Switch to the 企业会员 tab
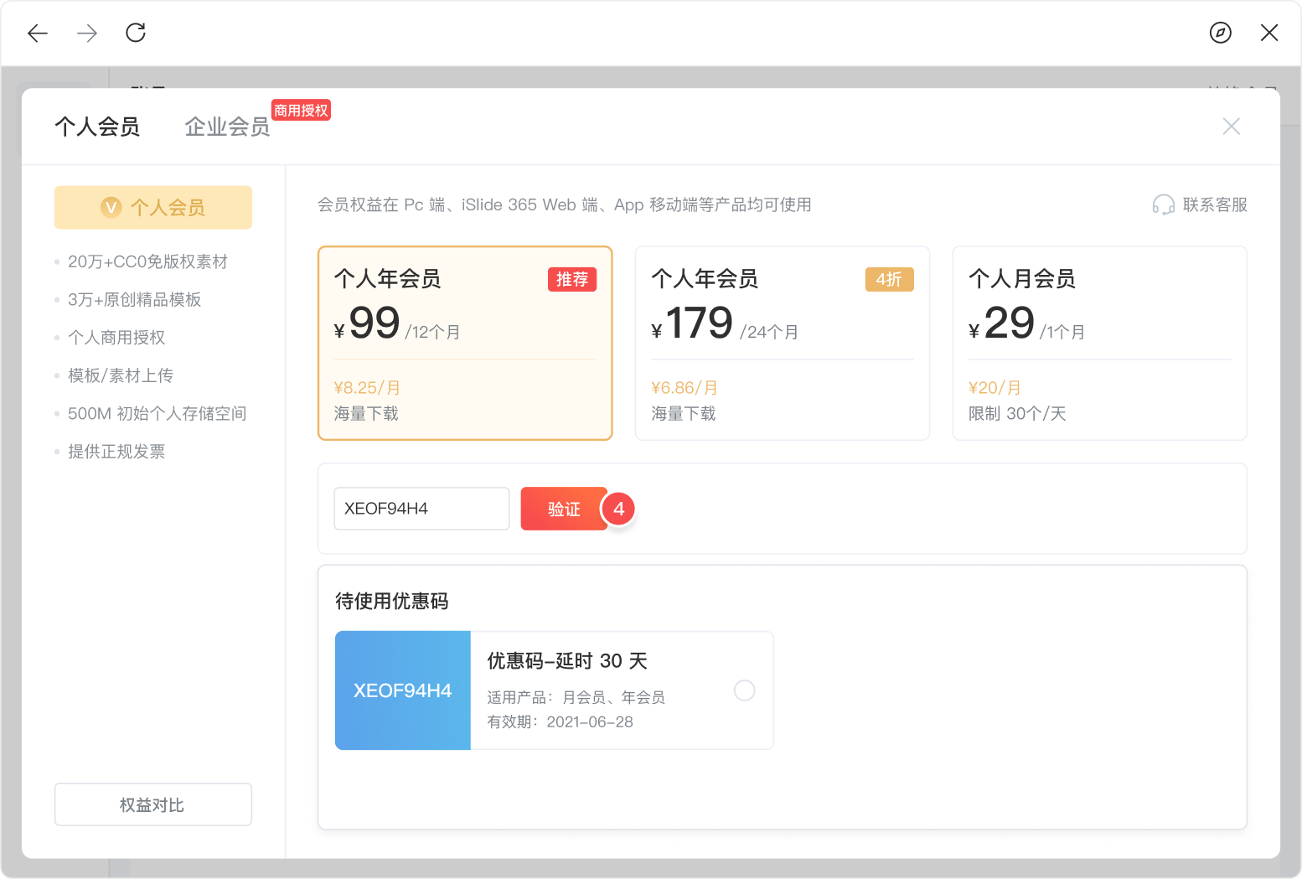 tap(227, 127)
